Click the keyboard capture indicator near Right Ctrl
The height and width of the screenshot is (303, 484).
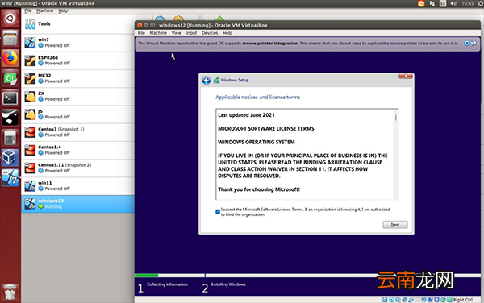[x=449, y=300]
